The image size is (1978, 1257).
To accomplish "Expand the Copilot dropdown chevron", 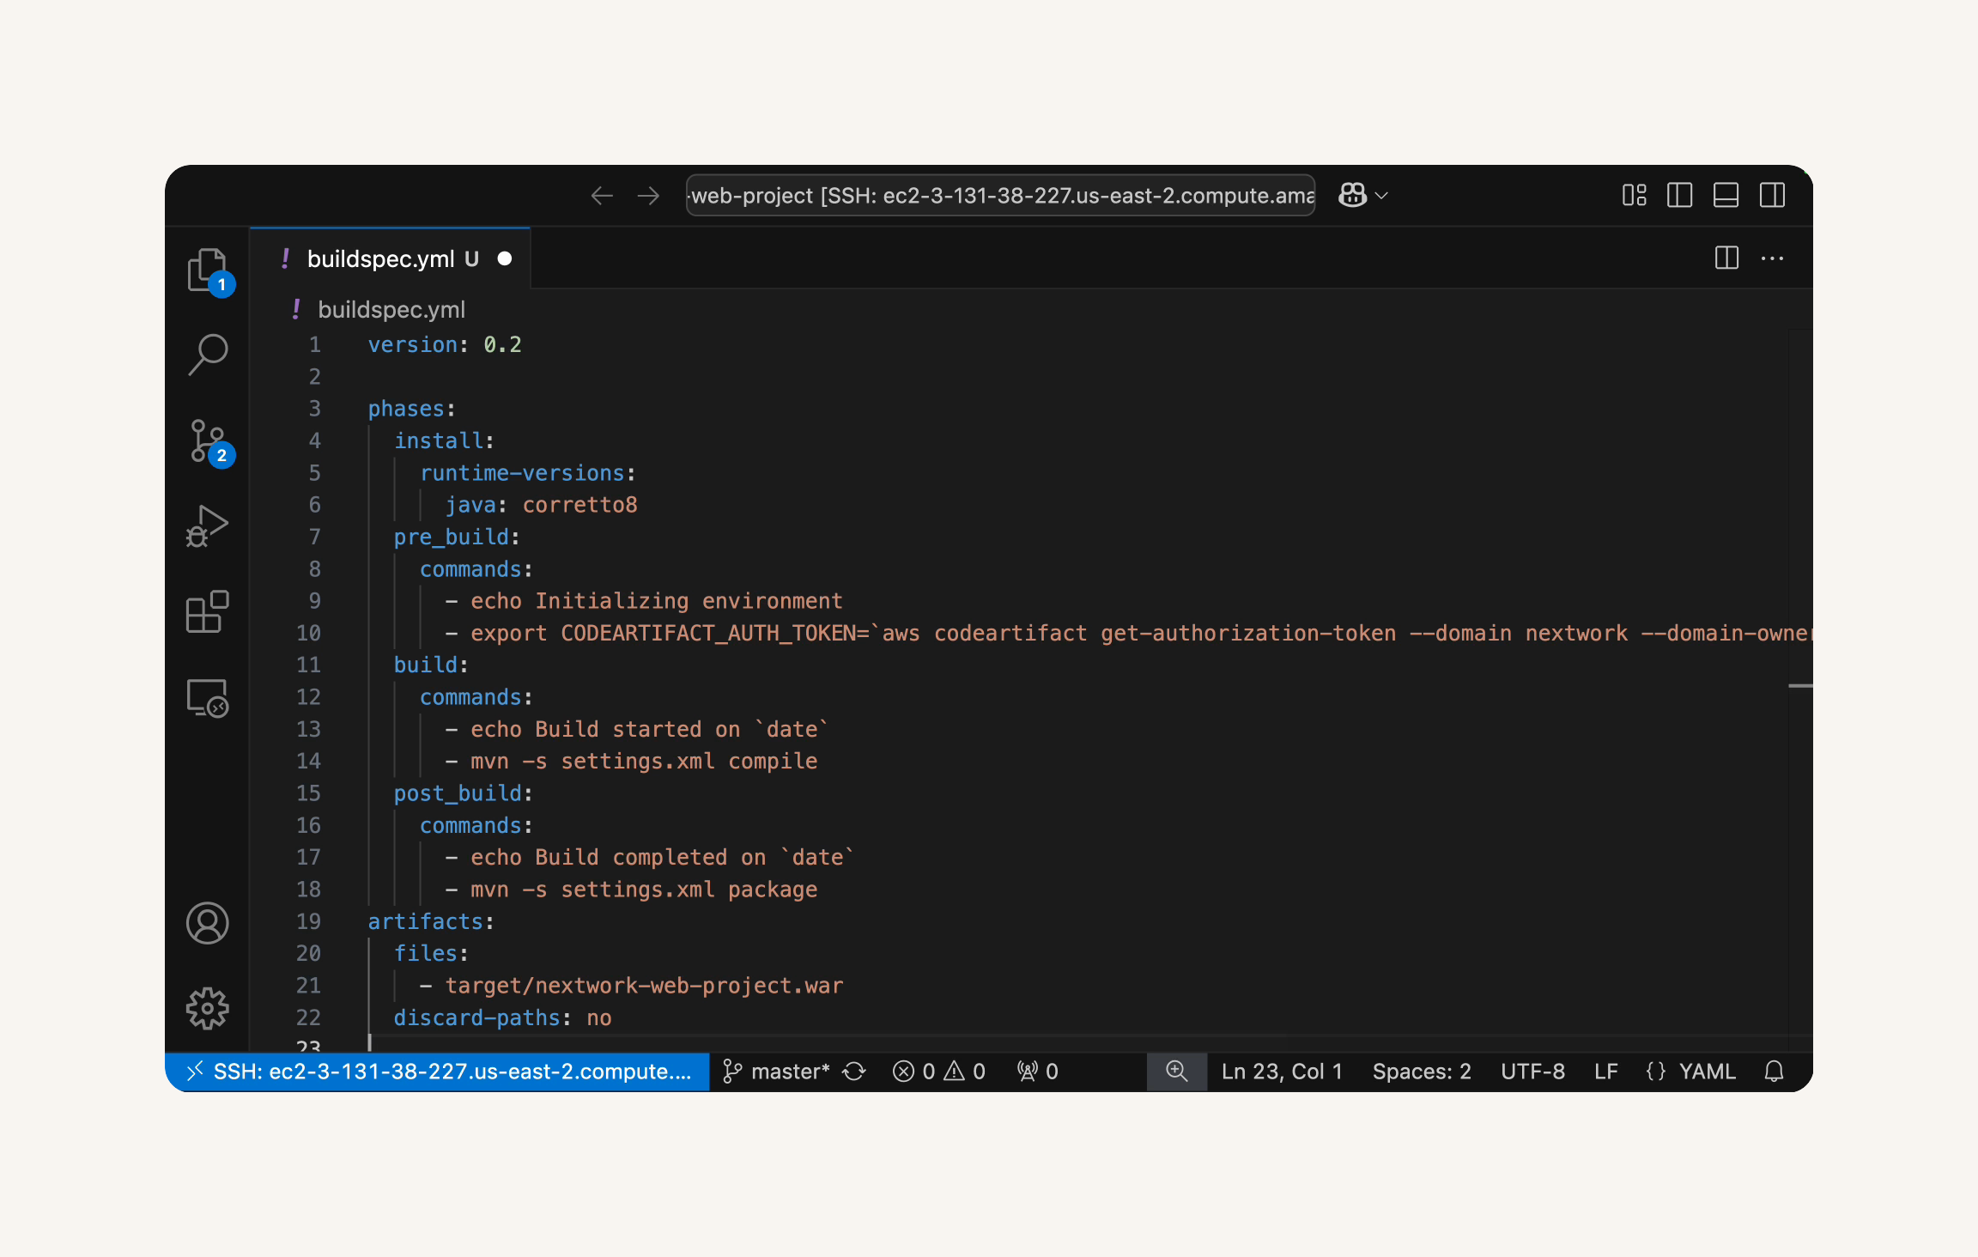I will pos(1381,196).
